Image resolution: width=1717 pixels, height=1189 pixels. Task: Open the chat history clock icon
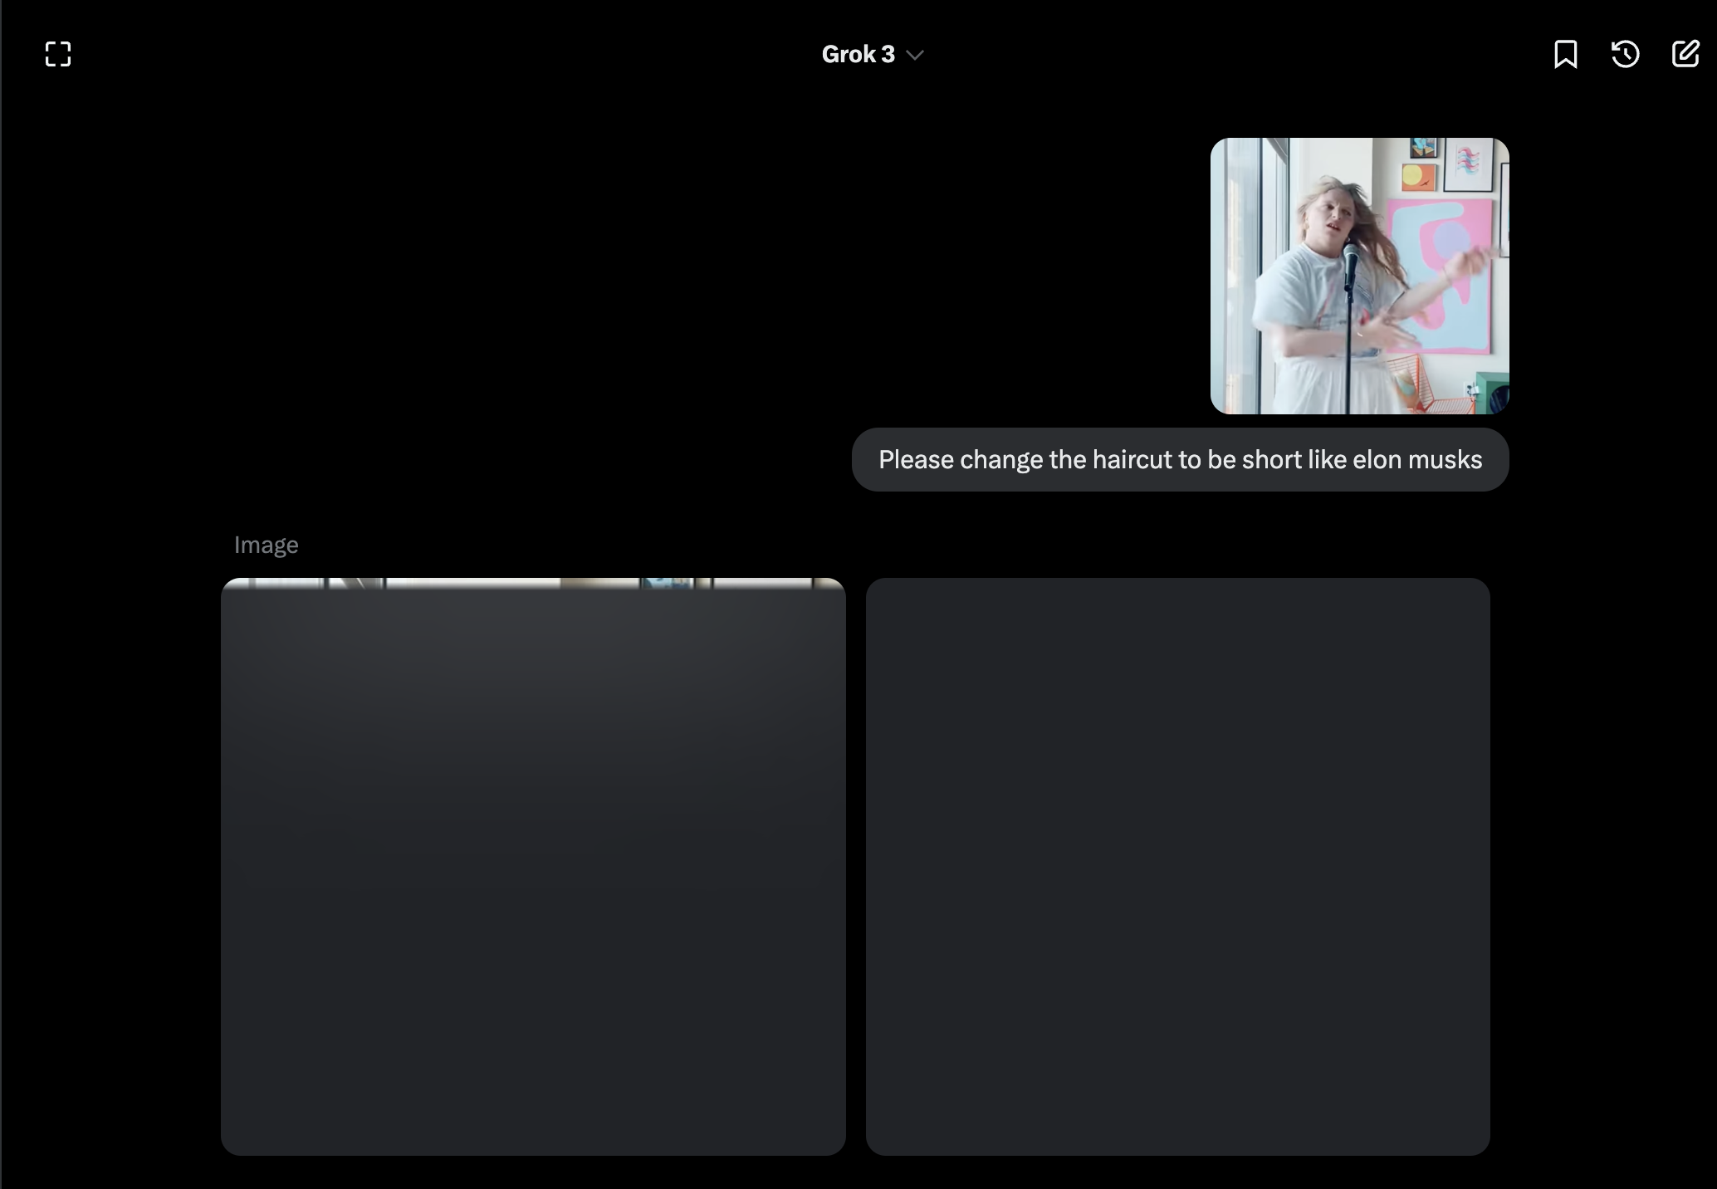coord(1625,55)
